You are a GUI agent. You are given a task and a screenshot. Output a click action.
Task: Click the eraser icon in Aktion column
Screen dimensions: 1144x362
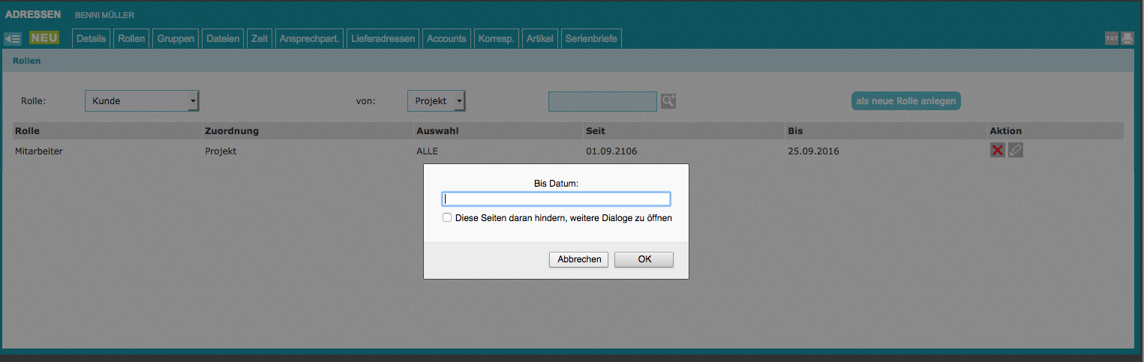(1015, 151)
